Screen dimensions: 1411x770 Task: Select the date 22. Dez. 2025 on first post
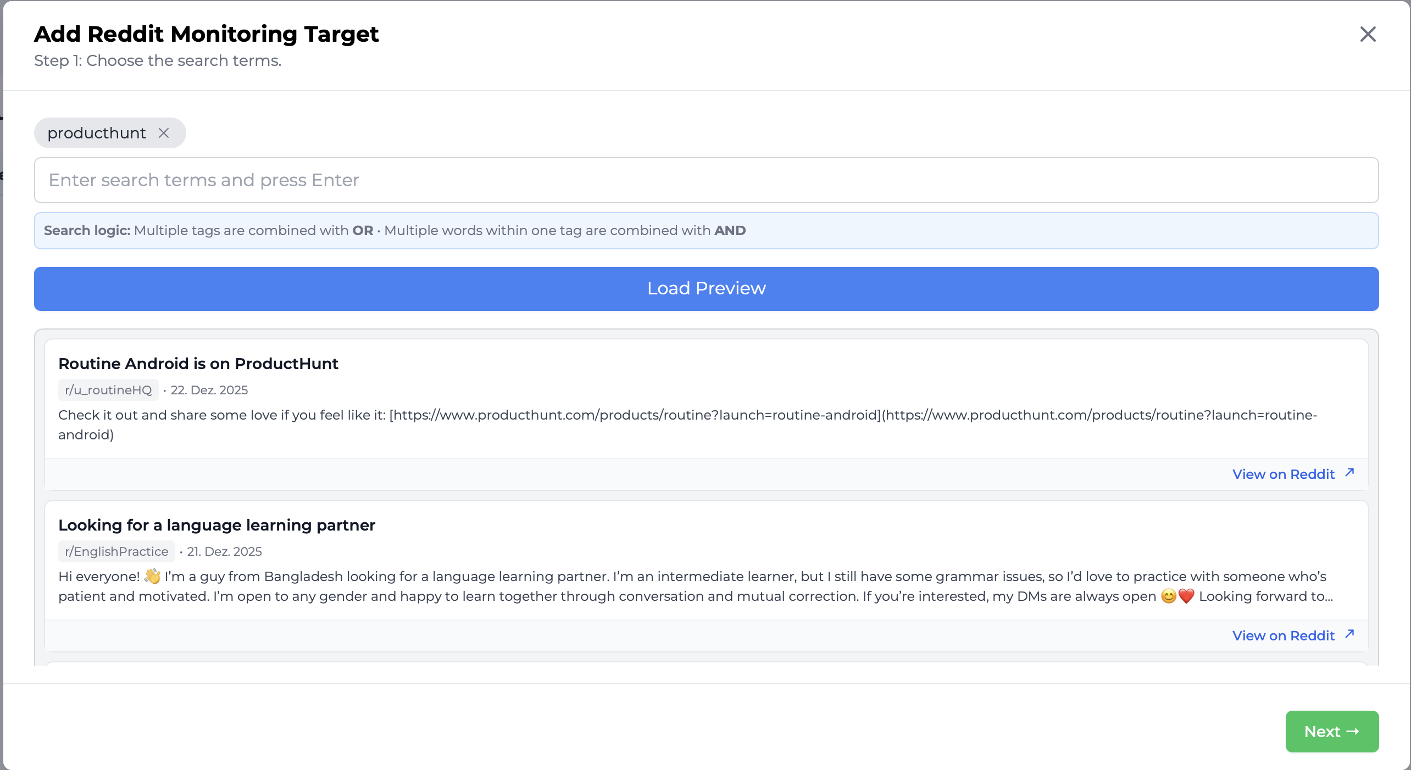(x=209, y=390)
